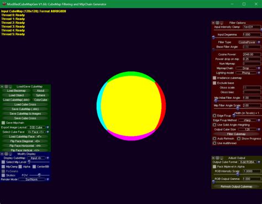The height and width of the screenshot is (204, 262).
Task: Click Flip Face Diagonal <D> button
Action: point(25,141)
